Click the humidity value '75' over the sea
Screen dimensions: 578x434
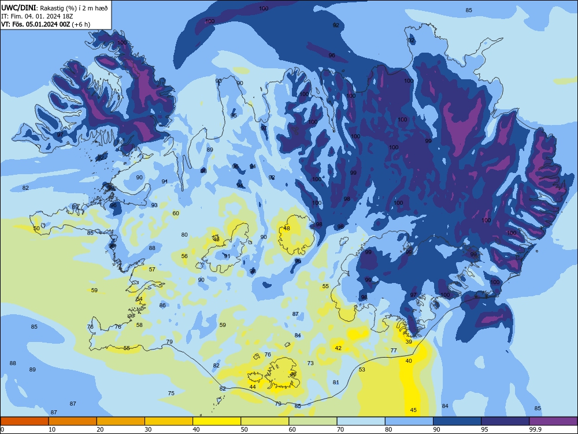click(171, 393)
